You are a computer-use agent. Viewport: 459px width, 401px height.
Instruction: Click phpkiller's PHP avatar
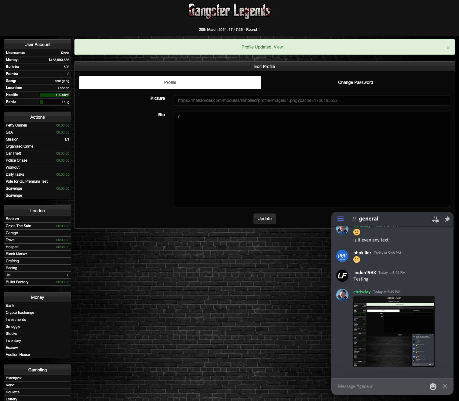(342, 256)
